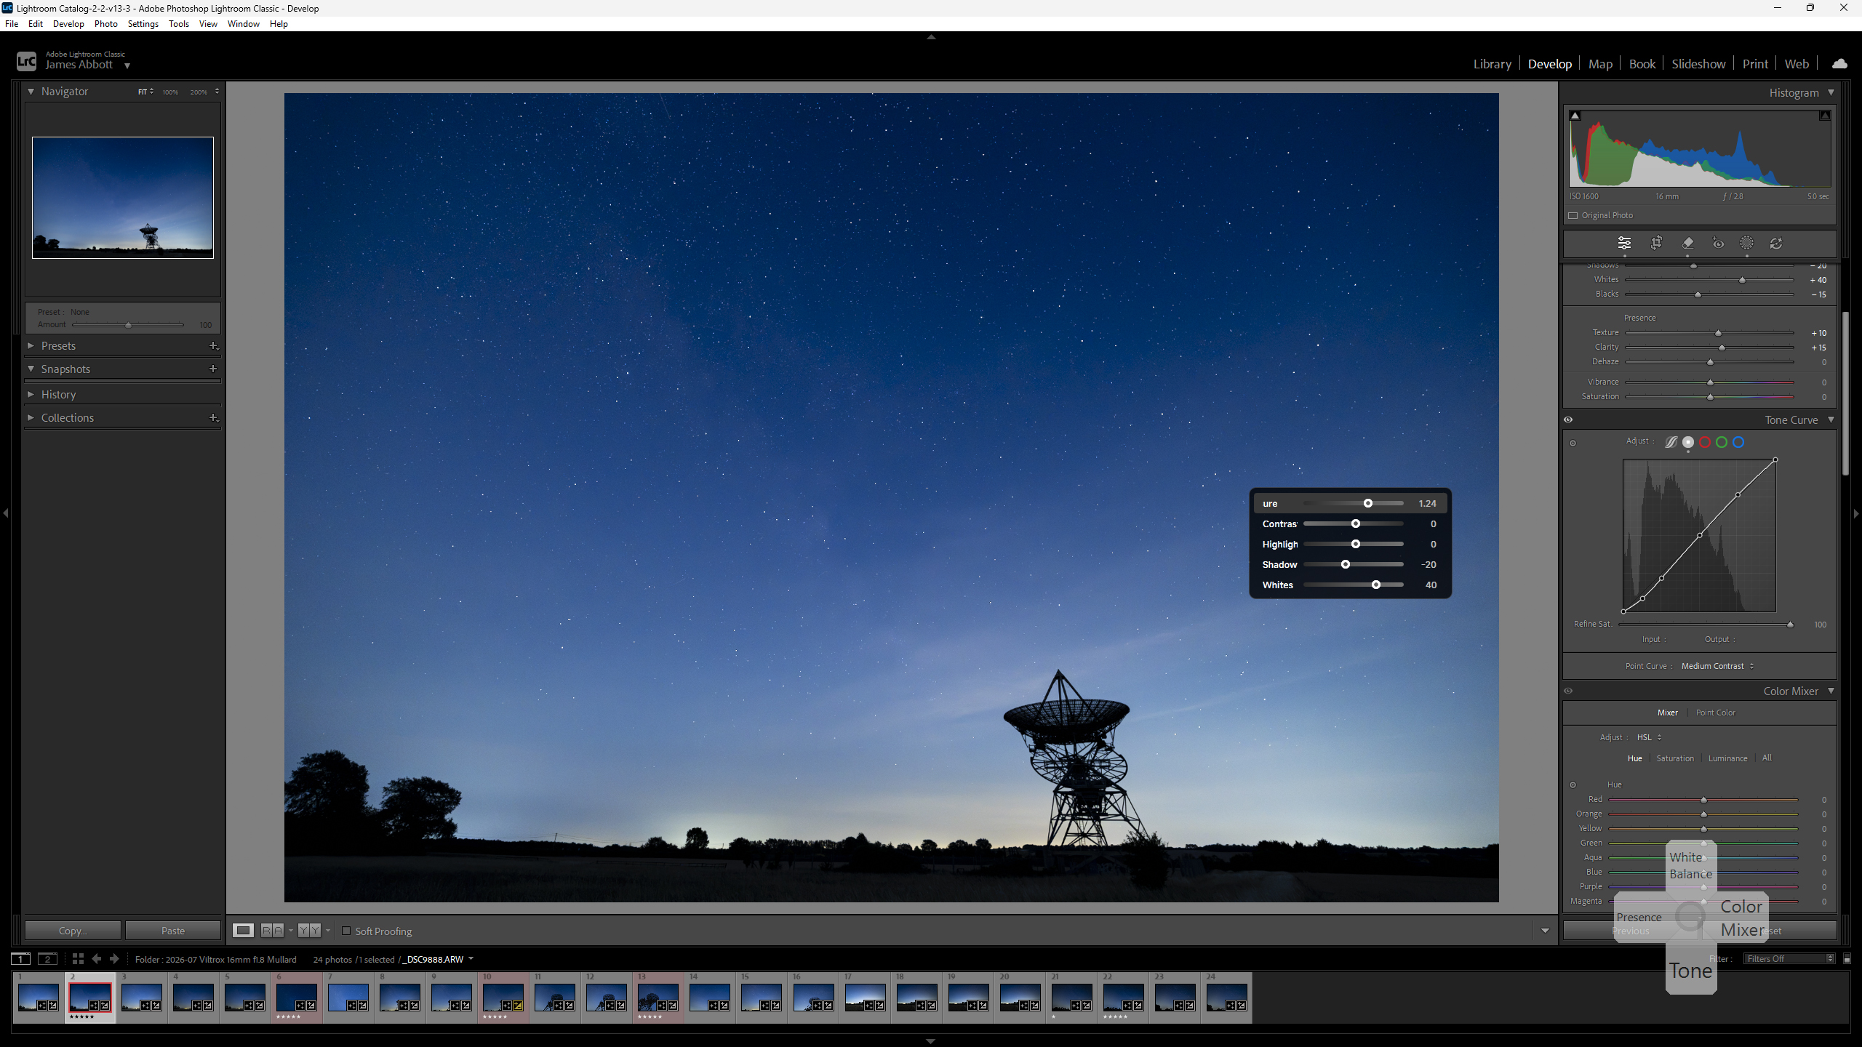Click the Y Y before/after view icon

(x=309, y=931)
